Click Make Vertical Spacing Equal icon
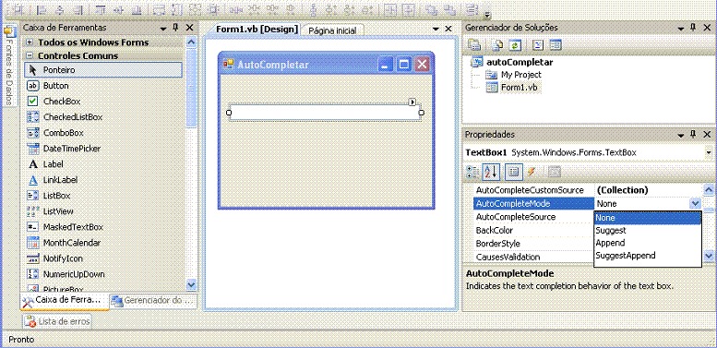Viewport: 717px width, 348px height. [x=313, y=9]
